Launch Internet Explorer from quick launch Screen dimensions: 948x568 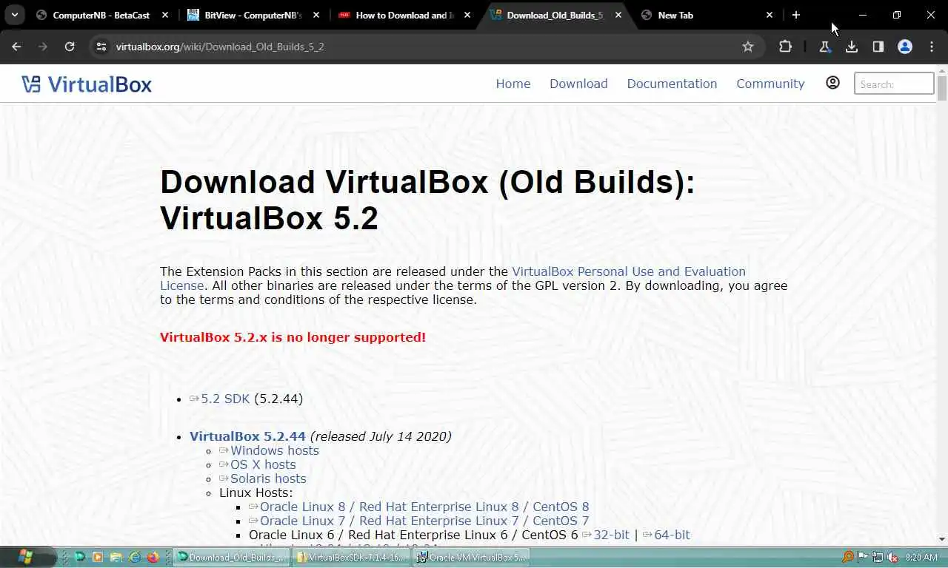tap(135, 557)
